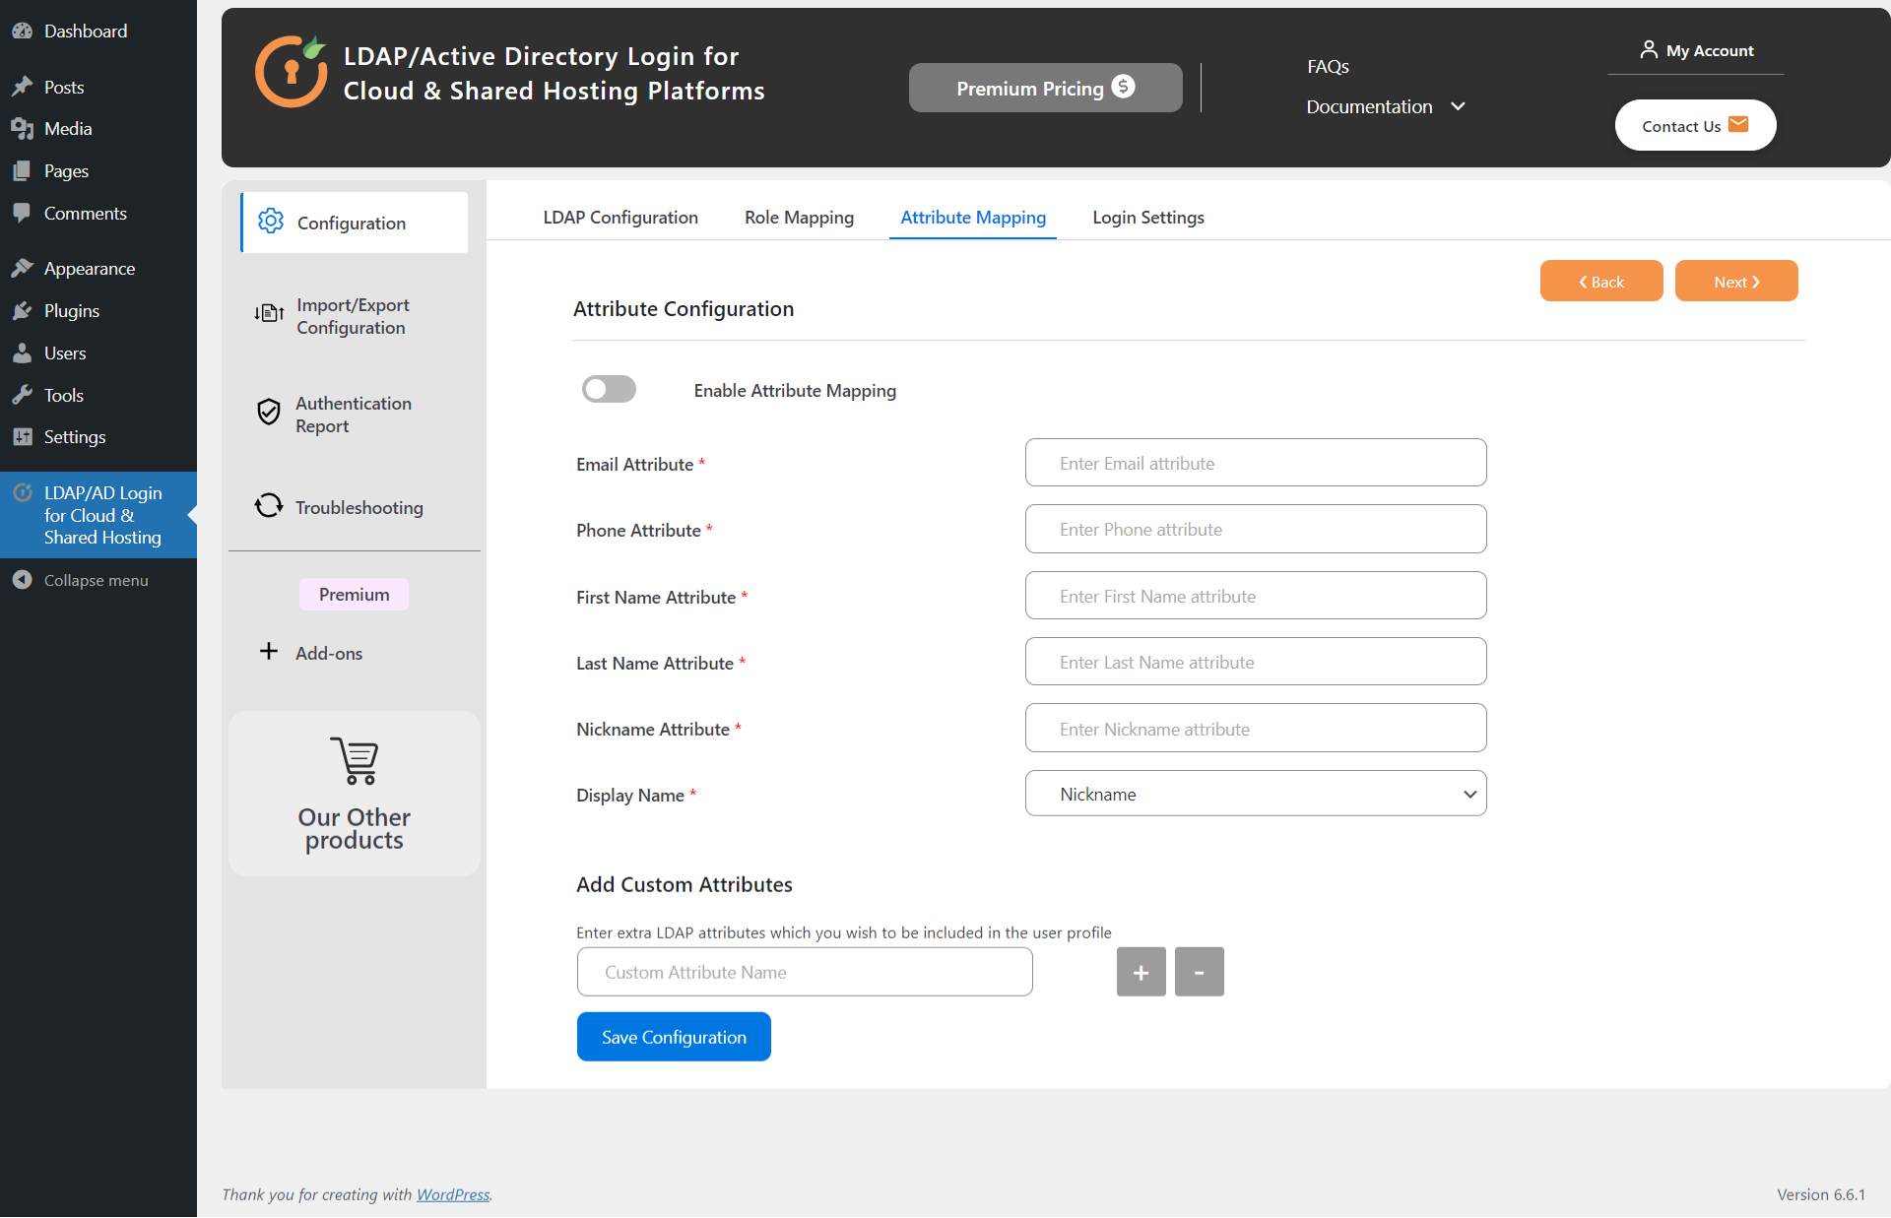The width and height of the screenshot is (1891, 1218).
Task: Click 'Version 6.6.1' footer text
Action: (1821, 1193)
